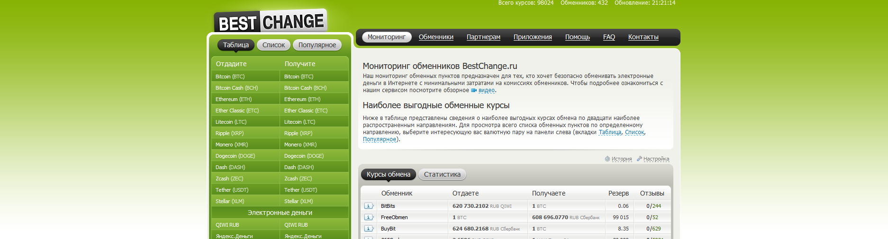The width and height of the screenshot is (888, 239).
Task: Select QIWI RUB in Получите column
Action: [314, 225]
